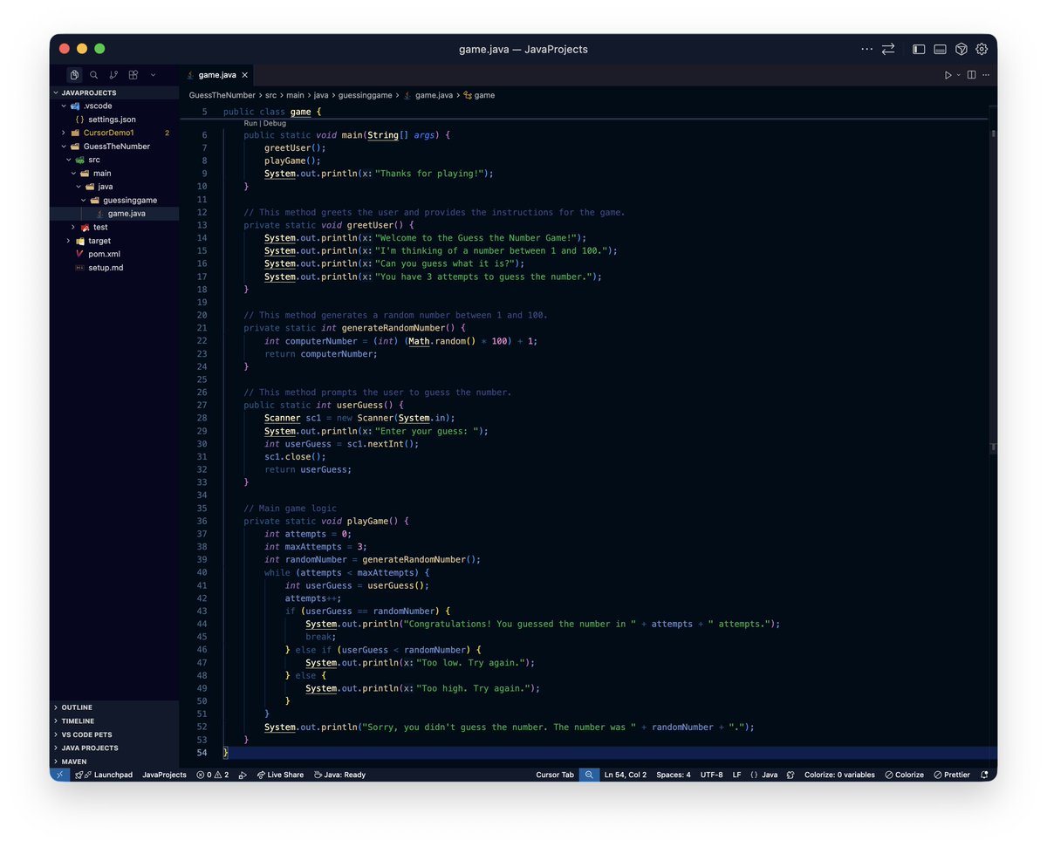Run the Java file with play icon
The image size is (1047, 847).
pos(948,75)
